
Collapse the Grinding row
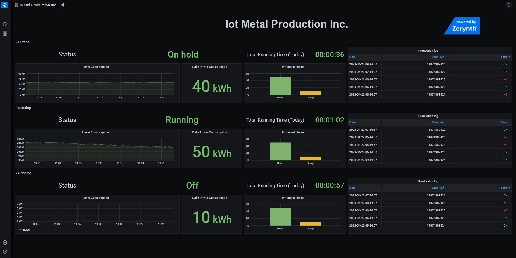[x=24, y=173]
